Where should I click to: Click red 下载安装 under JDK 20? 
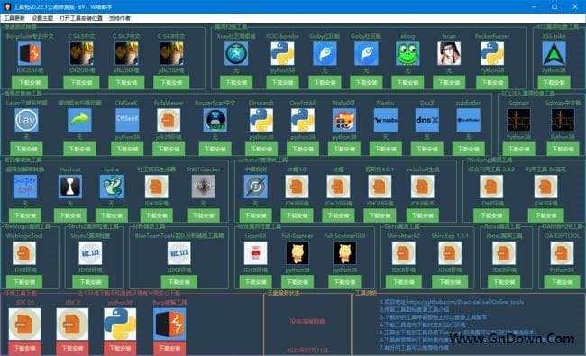point(24,348)
